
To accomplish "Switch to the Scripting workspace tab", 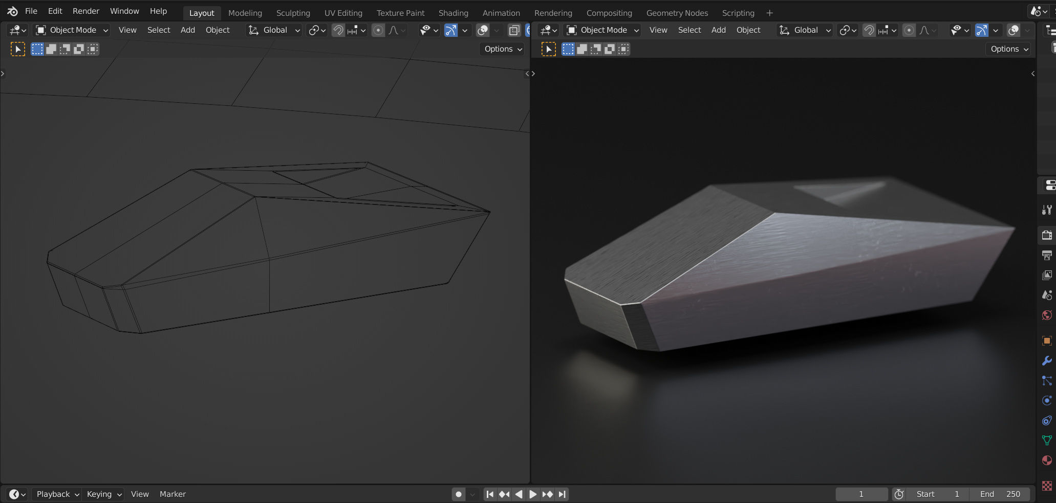I will tap(738, 13).
